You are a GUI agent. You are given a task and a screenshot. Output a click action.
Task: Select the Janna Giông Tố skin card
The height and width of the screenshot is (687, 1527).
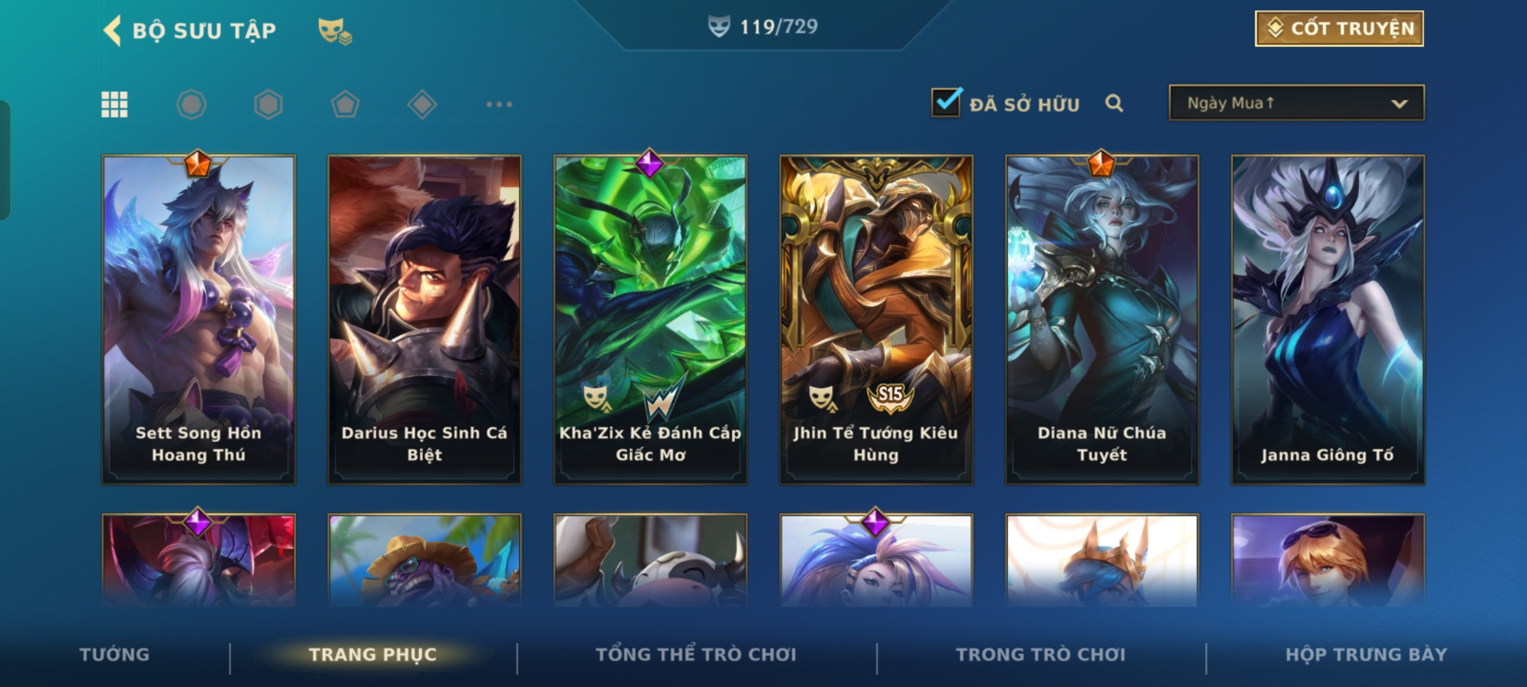click(x=1328, y=320)
